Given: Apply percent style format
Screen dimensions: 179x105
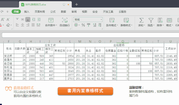Looking at the screenshot, I should pyautogui.click(x=83, y=25).
